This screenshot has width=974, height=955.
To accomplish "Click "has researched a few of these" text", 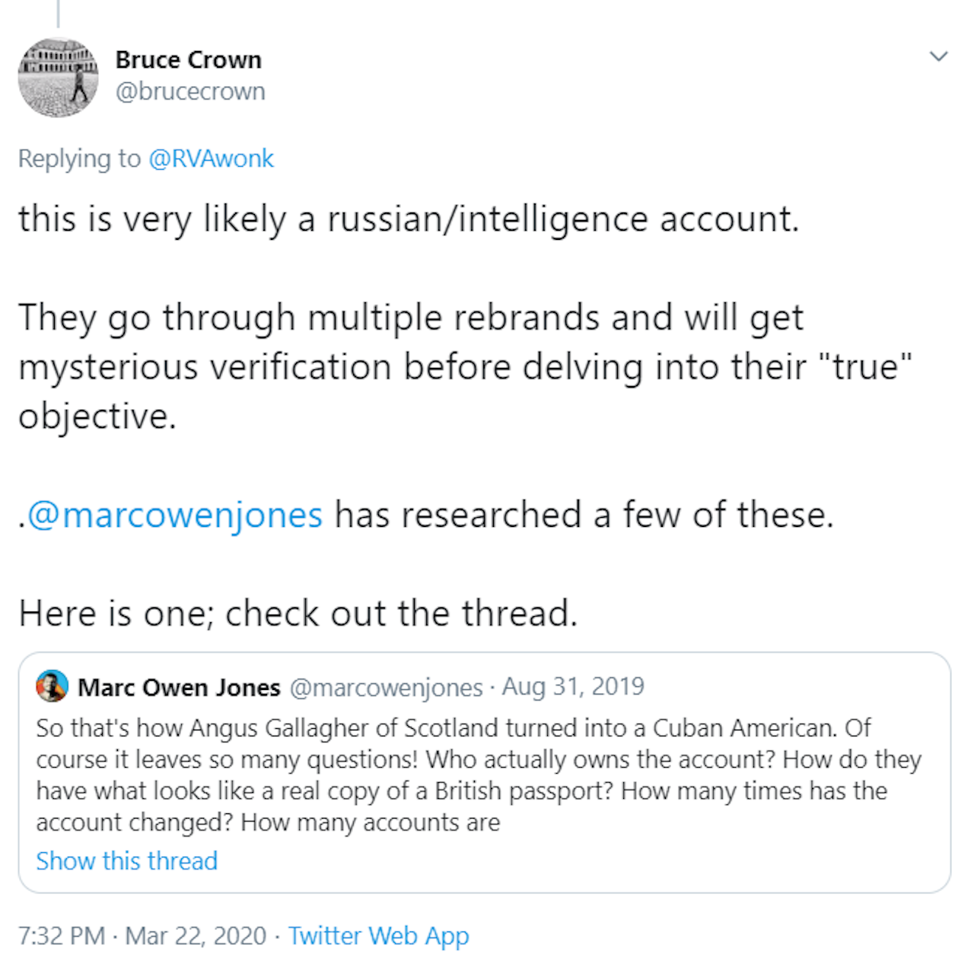I will pos(584,515).
